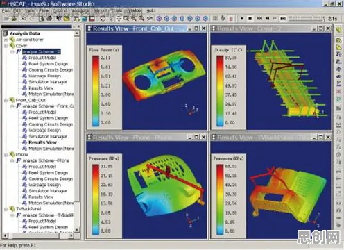The image size is (344, 250).
Task: Click the leftmost blue view orientation icon
Action: pyautogui.click(x=159, y=19)
